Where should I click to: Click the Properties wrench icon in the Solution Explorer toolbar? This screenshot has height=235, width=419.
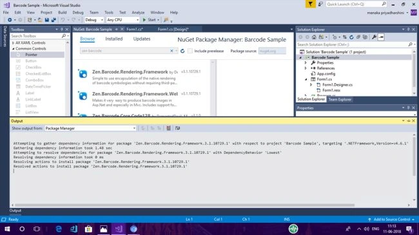(374, 37)
